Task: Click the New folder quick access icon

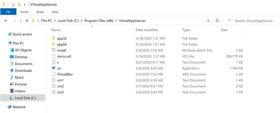Action: coord(19,5)
